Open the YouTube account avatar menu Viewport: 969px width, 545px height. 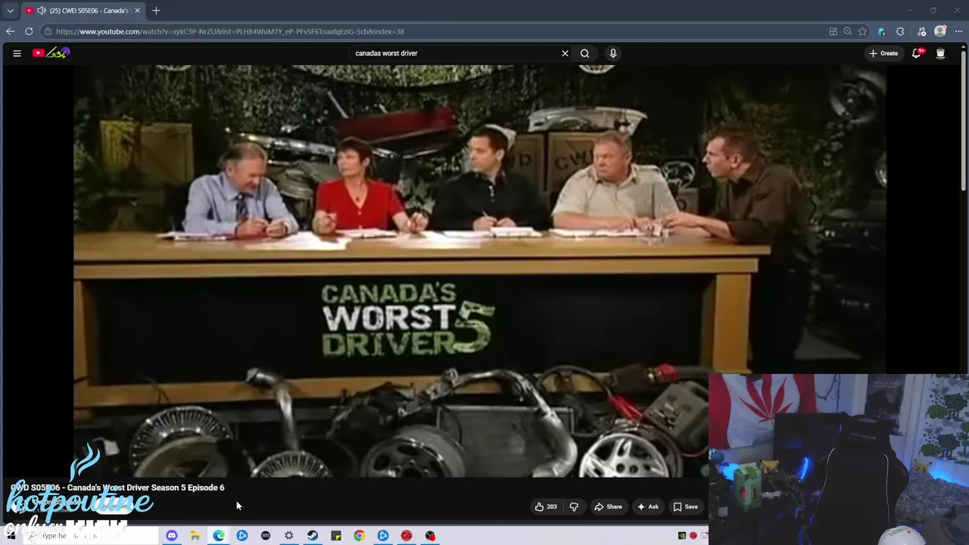click(x=940, y=53)
